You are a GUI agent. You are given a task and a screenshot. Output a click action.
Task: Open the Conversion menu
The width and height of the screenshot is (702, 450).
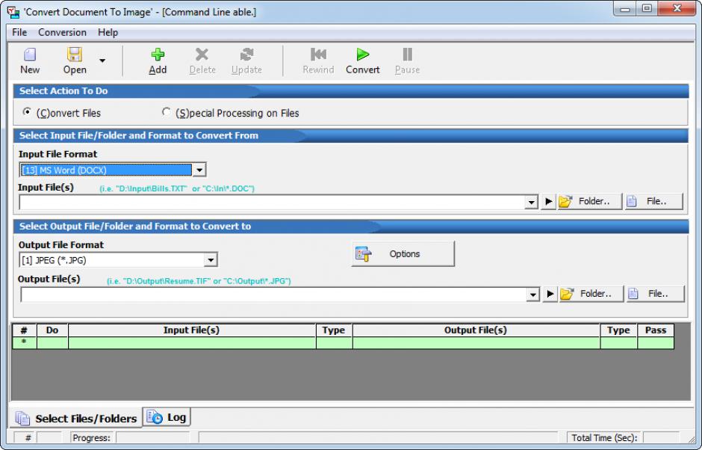62,32
